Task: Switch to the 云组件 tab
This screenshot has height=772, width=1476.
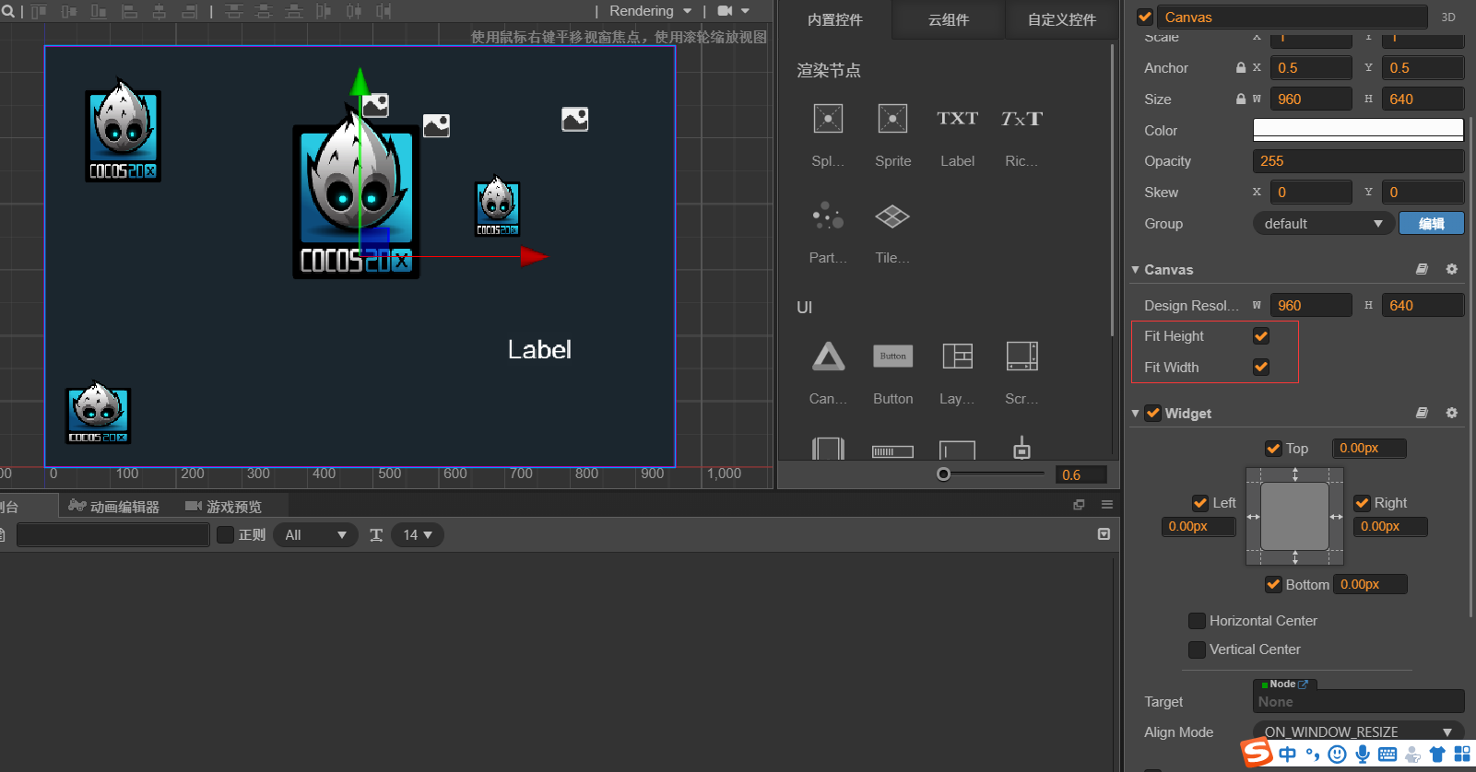Action: point(949,19)
